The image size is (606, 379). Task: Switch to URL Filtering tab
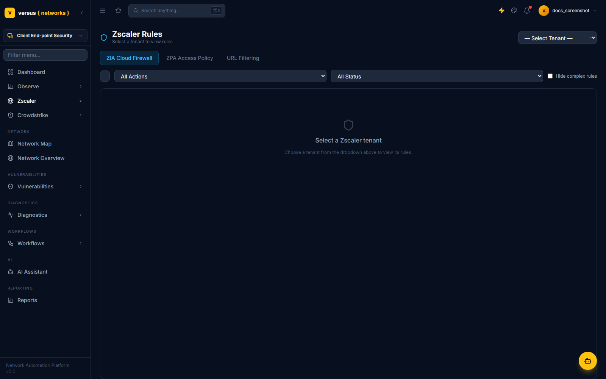pyautogui.click(x=243, y=58)
